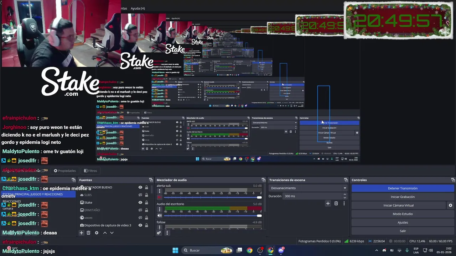
Task: Click Detener Transmisión button
Action: coord(403,188)
